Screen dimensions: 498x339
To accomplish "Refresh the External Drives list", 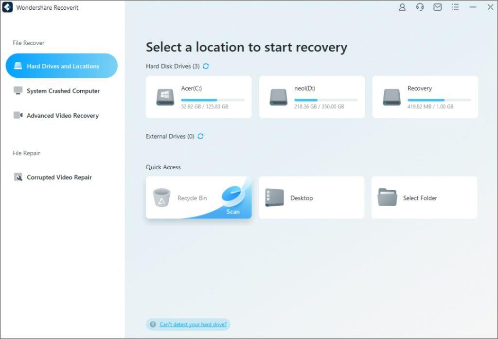I will (200, 136).
